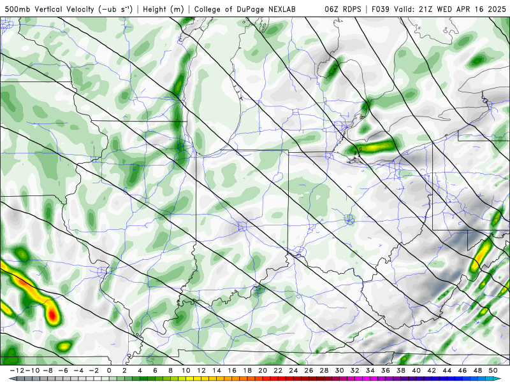The width and height of the screenshot is (510, 382).
Task: Click the '4' value on the color scale
Action: (x=140, y=371)
